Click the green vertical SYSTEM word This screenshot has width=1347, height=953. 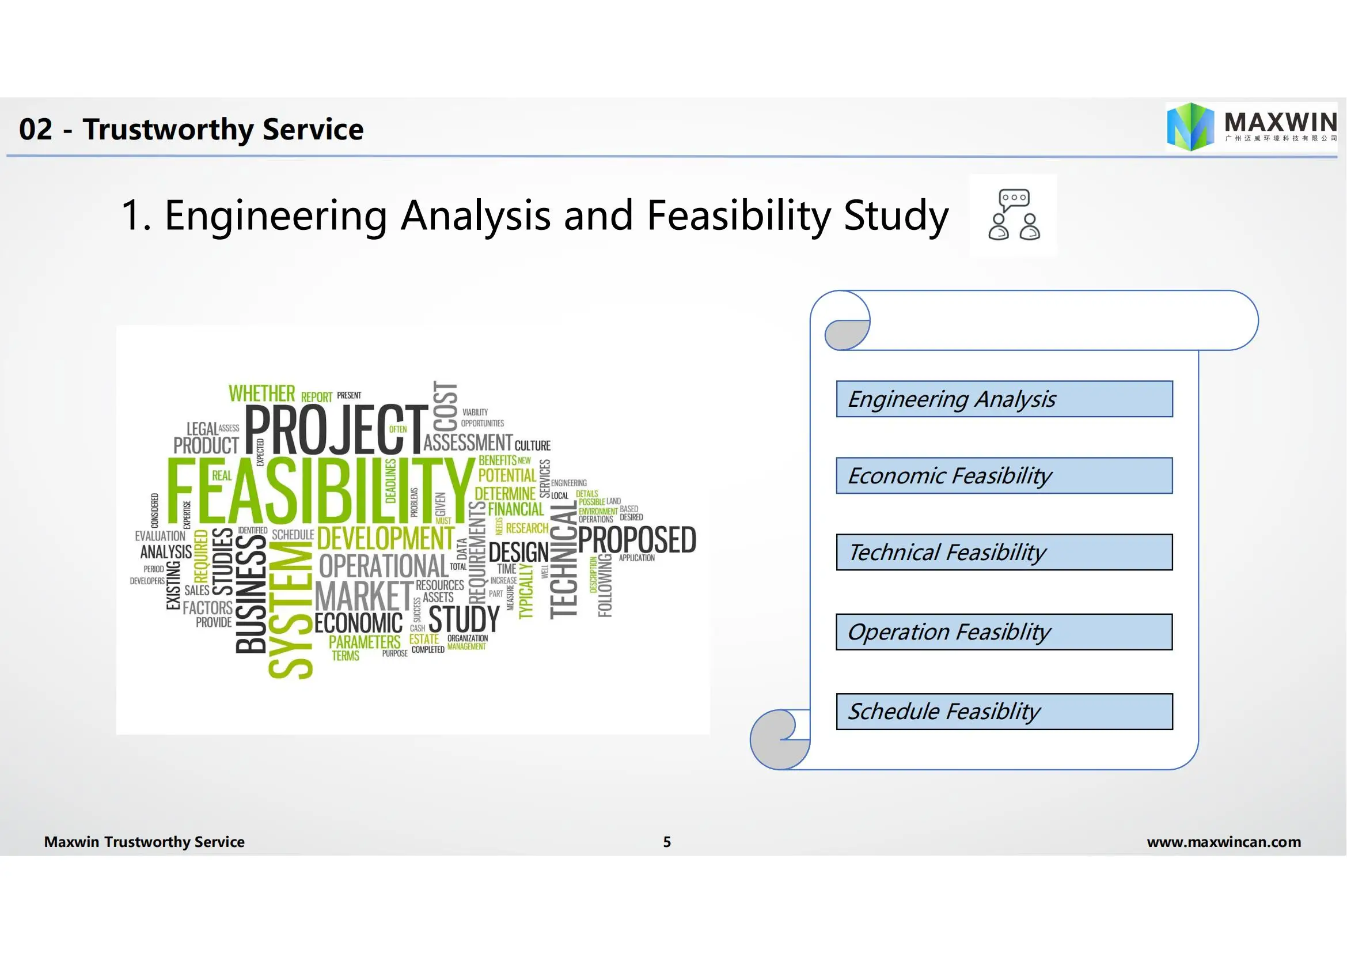[291, 610]
